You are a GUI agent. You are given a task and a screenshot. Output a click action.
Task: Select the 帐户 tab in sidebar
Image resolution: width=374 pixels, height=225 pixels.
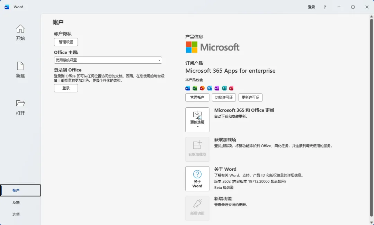coord(20,190)
